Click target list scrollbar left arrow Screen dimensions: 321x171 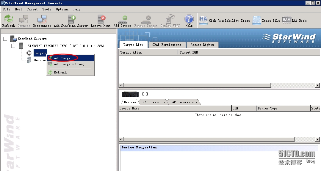tap(121, 85)
